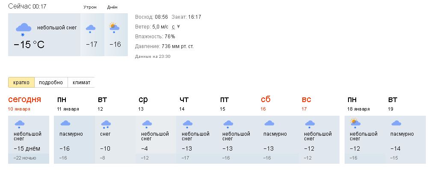The image size is (428, 171).
Task: Click the overcast icon for Tuesday the 19th
Action: 396,123
